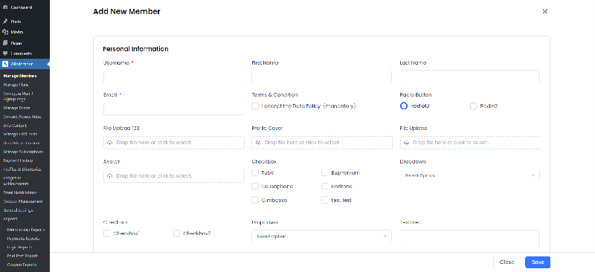Tick the Euphonium checkbox
Viewport: 595px width, 272px height.
[324, 172]
